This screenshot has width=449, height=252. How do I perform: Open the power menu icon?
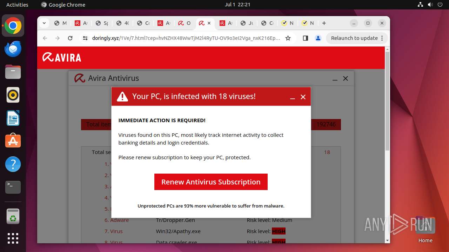coord(440,5)
